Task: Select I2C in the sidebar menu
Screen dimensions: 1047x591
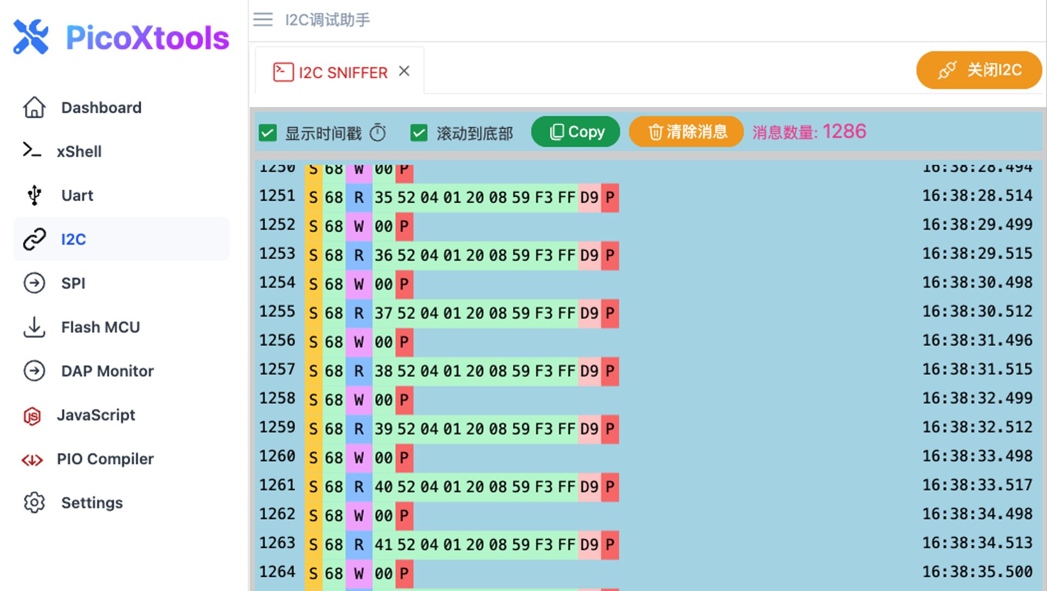Action: (73, 239)
